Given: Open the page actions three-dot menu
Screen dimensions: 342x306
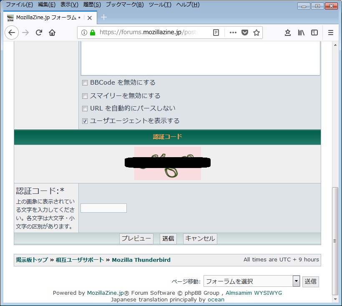Looking at the screenshot, I should pyautogui.click(x=233, y=33).
